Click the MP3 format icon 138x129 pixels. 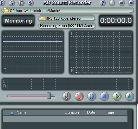point(42,18)
